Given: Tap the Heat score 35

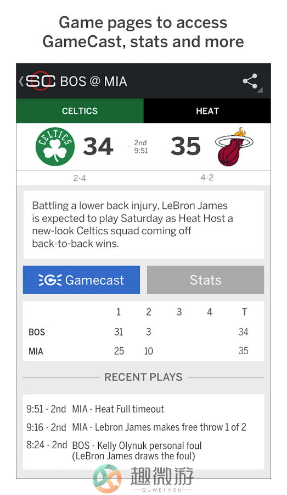Looking at the screenshot, I should 185,146.
